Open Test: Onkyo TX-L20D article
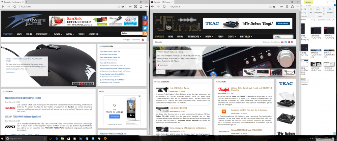The width and height of the screenshot is (337, 141). (178, 108)
